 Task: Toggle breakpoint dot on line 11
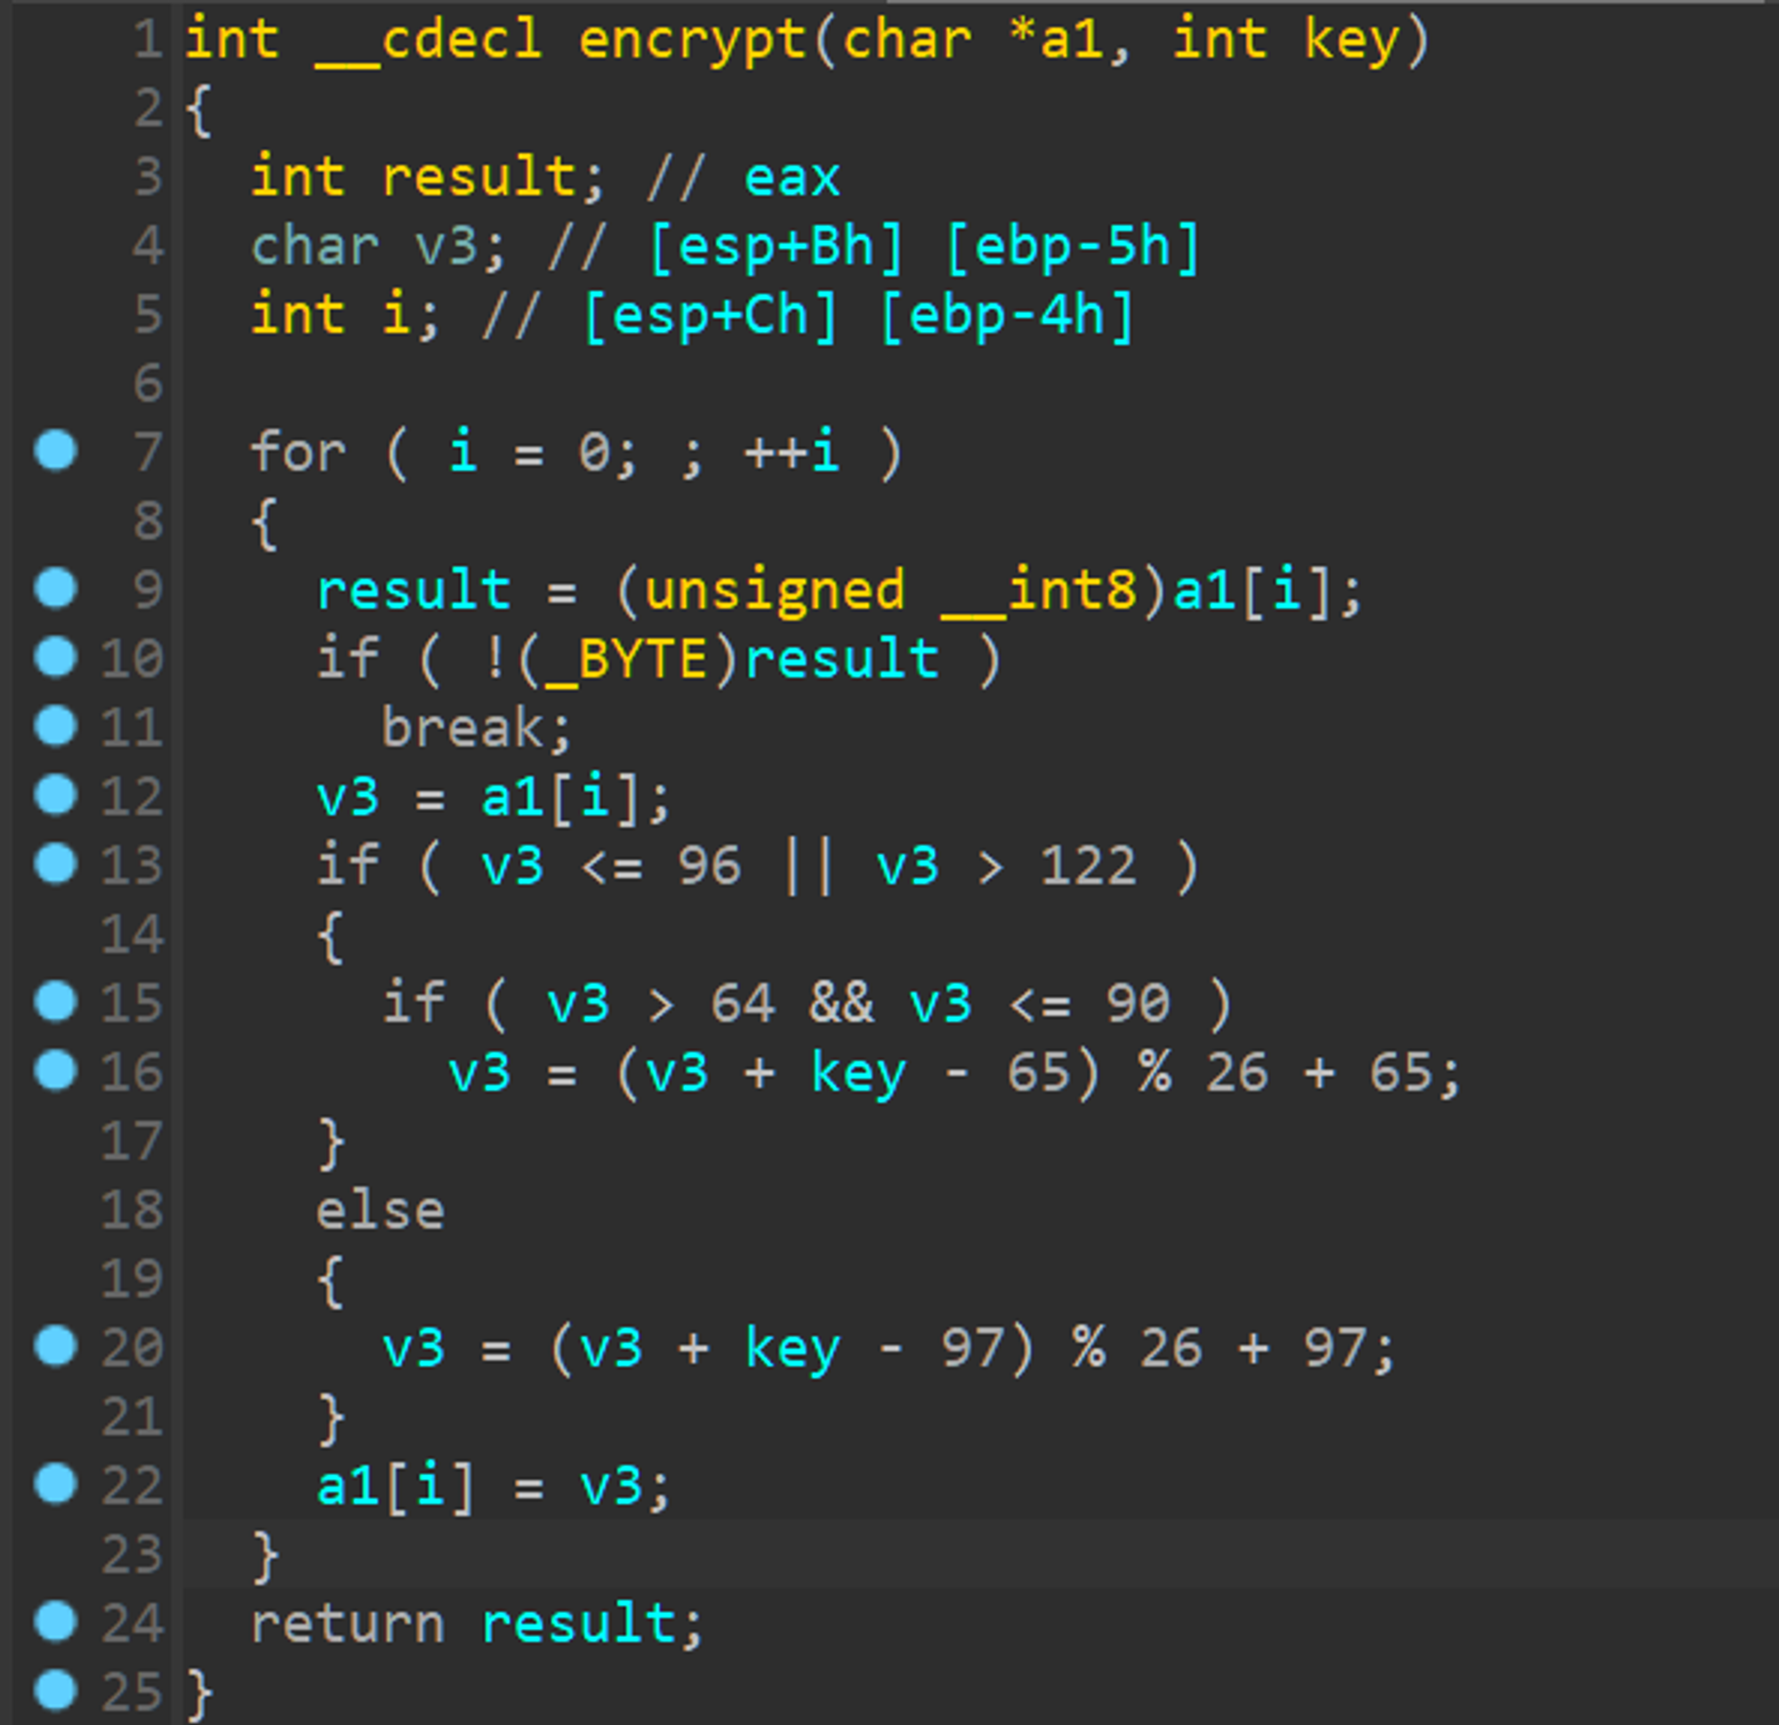55,725
